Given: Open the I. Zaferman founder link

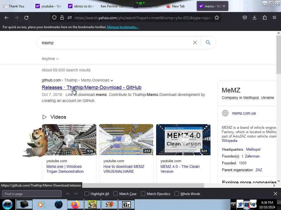Looking at the screenshot, I should (x=251, y=156).
